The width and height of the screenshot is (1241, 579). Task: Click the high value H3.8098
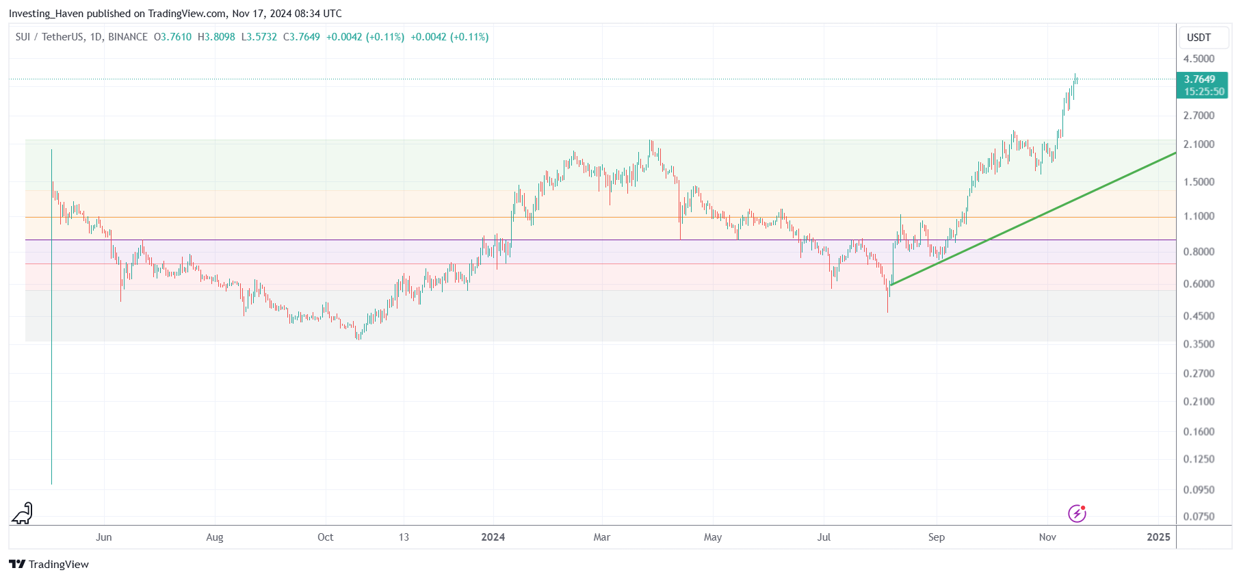pos(216,37)
